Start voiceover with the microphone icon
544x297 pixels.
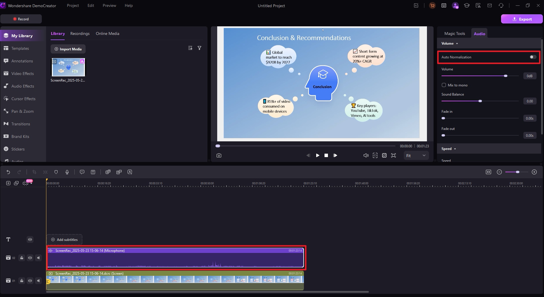point(67,172)
